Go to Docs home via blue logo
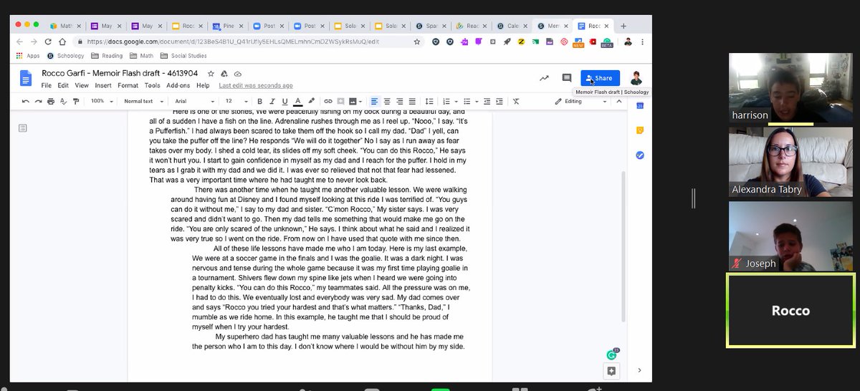860x391 pixels. click(27, 78)
